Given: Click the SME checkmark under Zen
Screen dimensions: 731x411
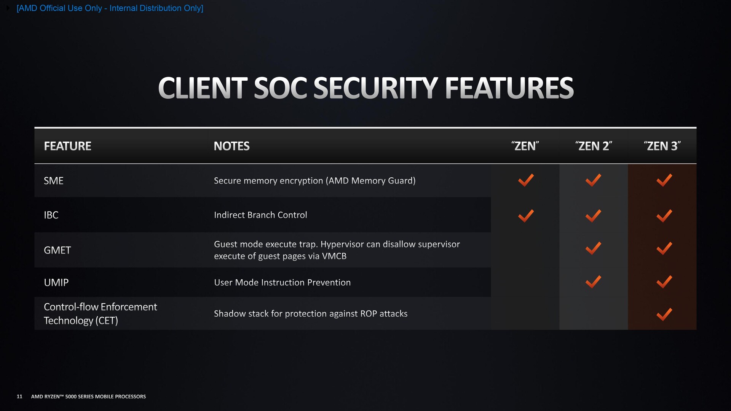Looking at the screenshot, I should click(526, 180).
